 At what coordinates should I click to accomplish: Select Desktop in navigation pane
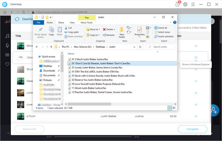47,66
